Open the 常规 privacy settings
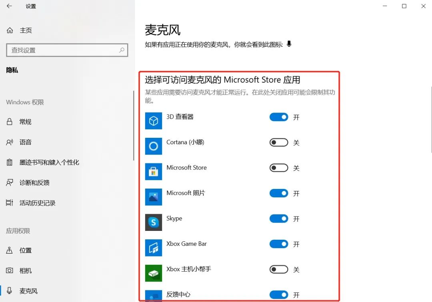 [x=25, y=122]
